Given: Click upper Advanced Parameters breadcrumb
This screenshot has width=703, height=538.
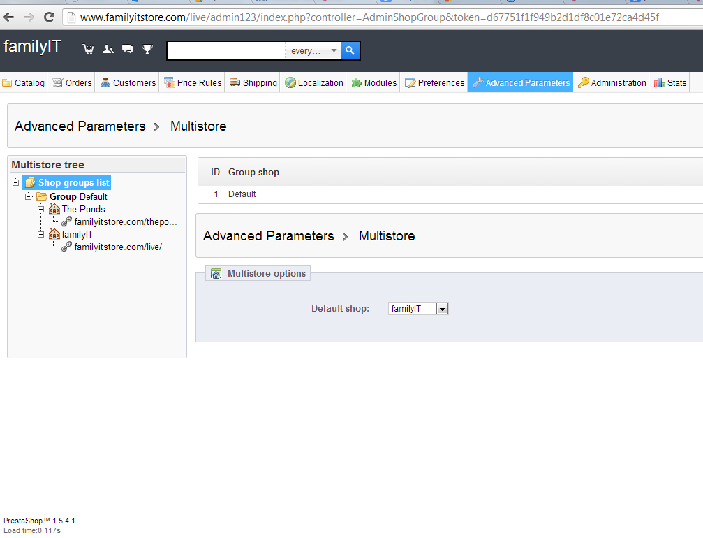Looking at the screenshot, I should [80, 126].
